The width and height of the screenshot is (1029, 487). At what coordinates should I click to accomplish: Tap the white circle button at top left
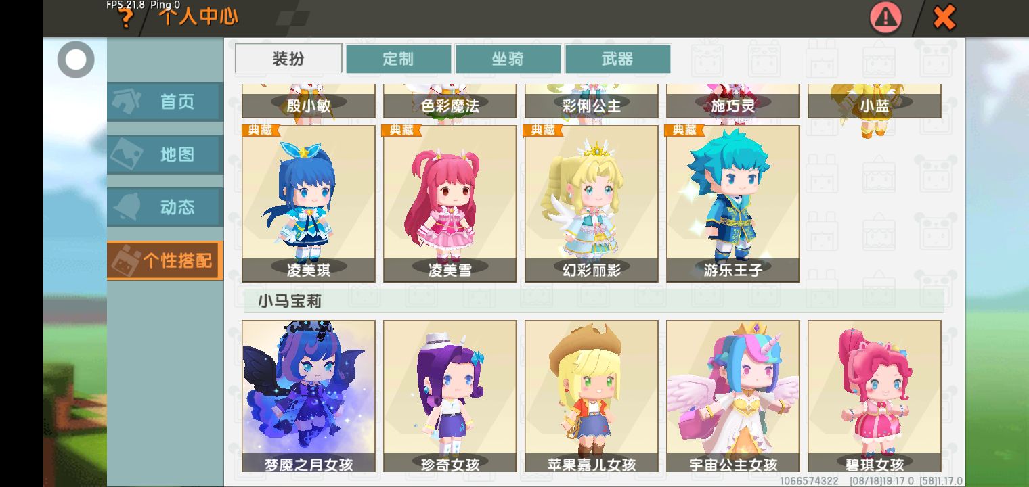click(x=76, y=60)
